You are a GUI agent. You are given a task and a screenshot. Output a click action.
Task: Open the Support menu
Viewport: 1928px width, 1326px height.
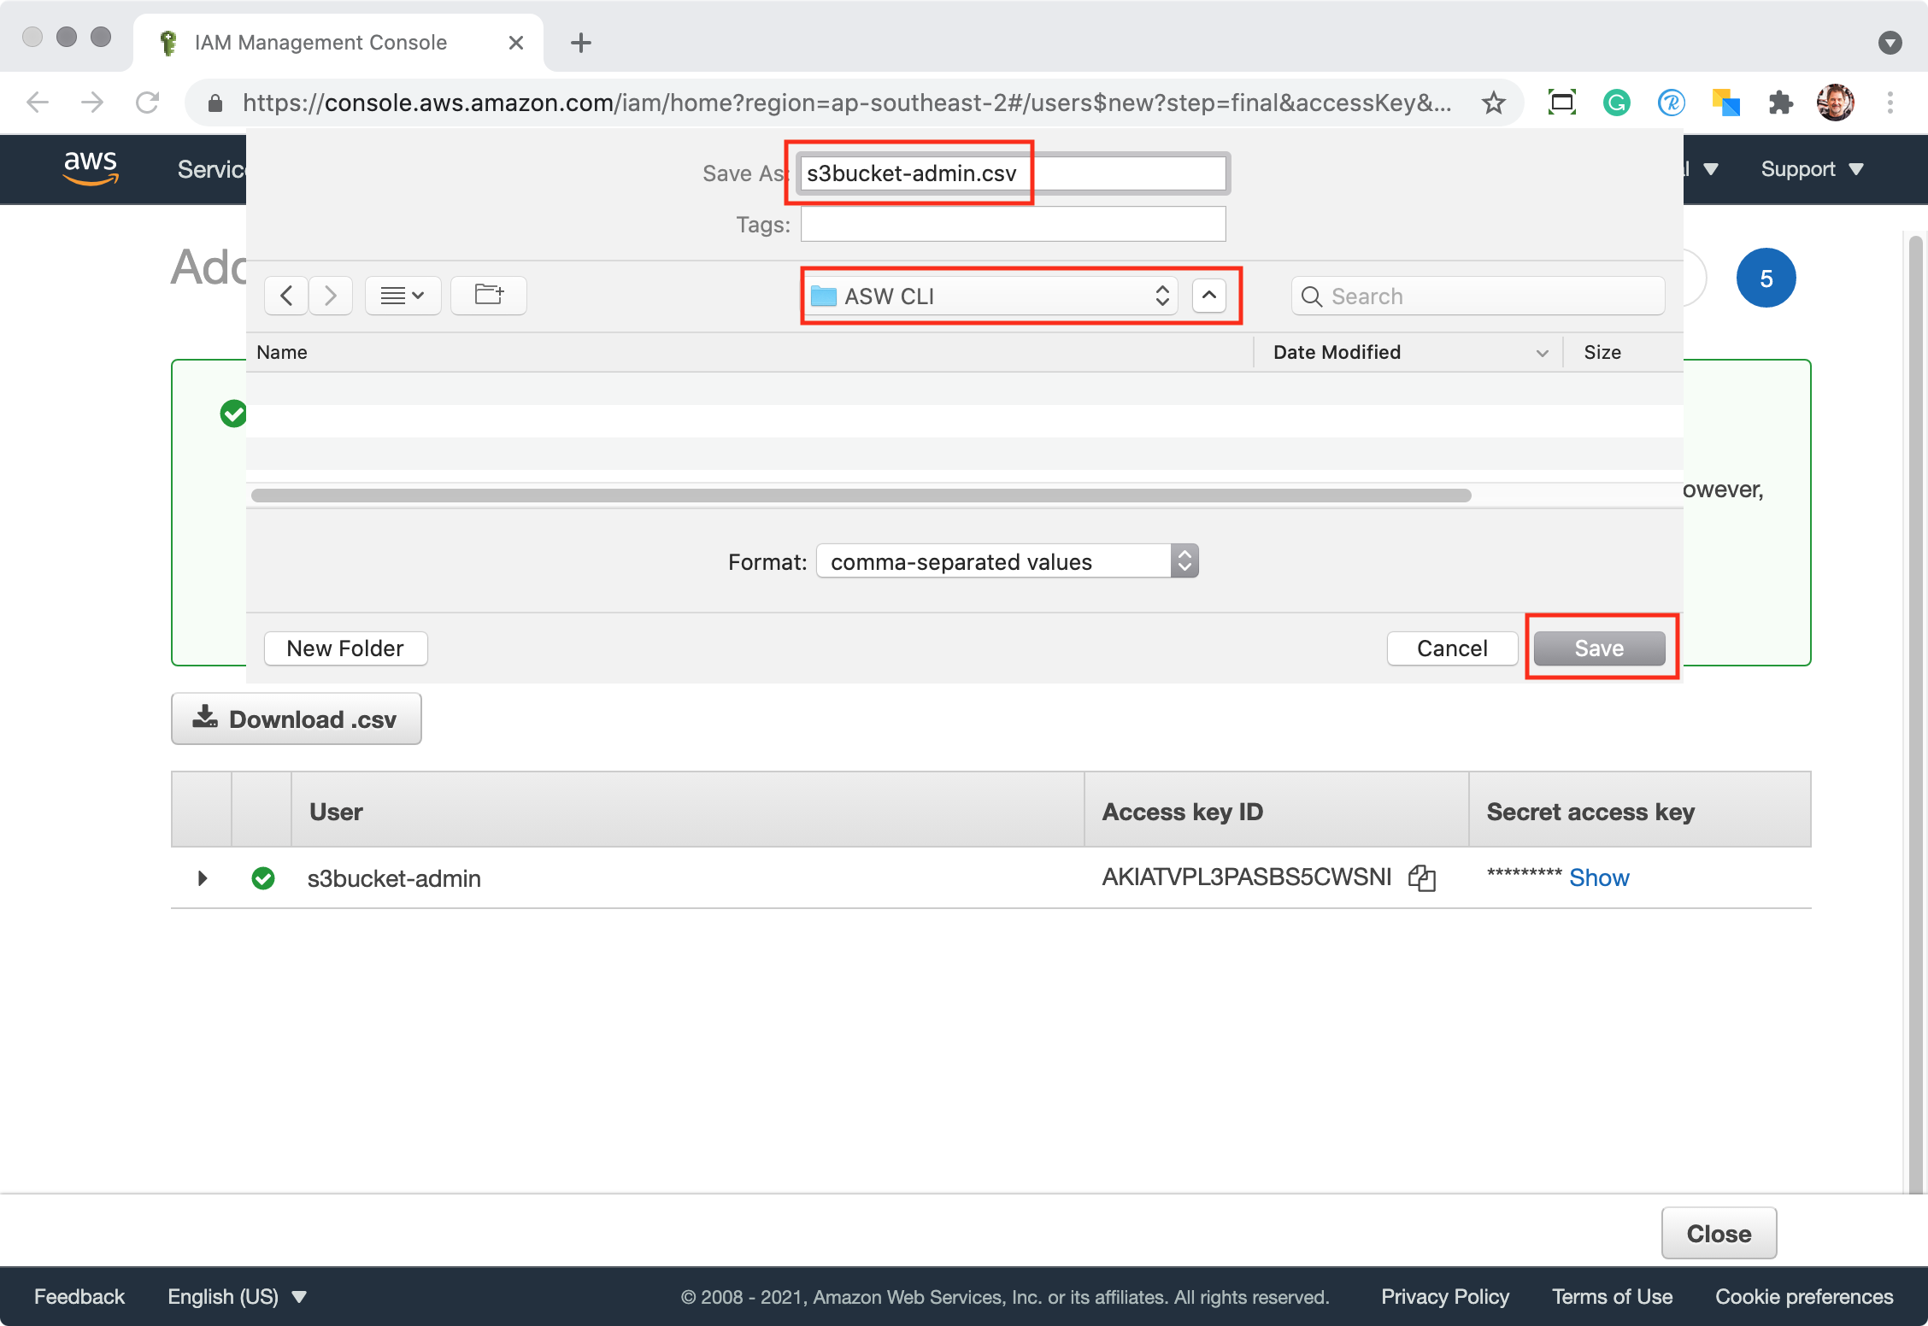[x=1811, y=169]
